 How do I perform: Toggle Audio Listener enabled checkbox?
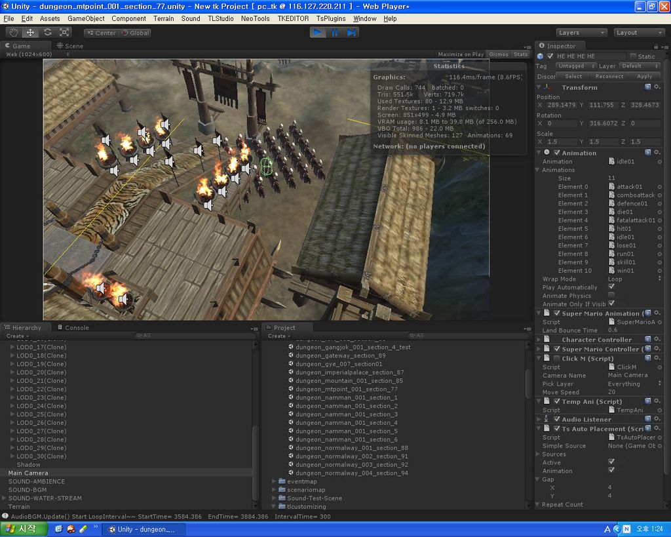point(557,419)
